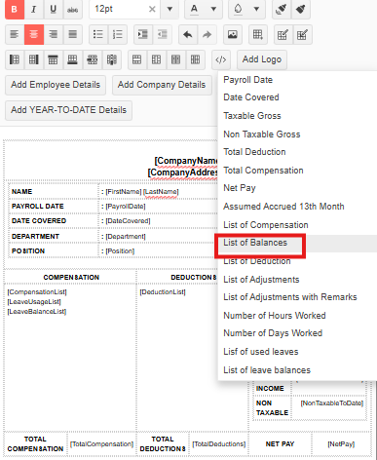377x460 pixels.
Task: Align text to the left
Action: pyautogui.click(x=15, y=34)
